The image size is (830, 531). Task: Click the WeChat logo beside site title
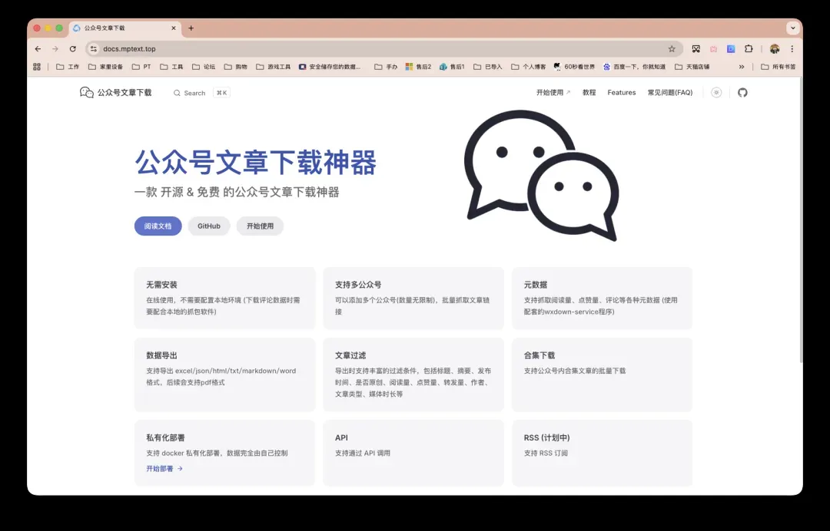point(87,92)
